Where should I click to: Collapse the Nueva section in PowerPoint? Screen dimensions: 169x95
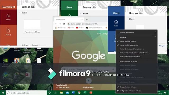point(20,13)
